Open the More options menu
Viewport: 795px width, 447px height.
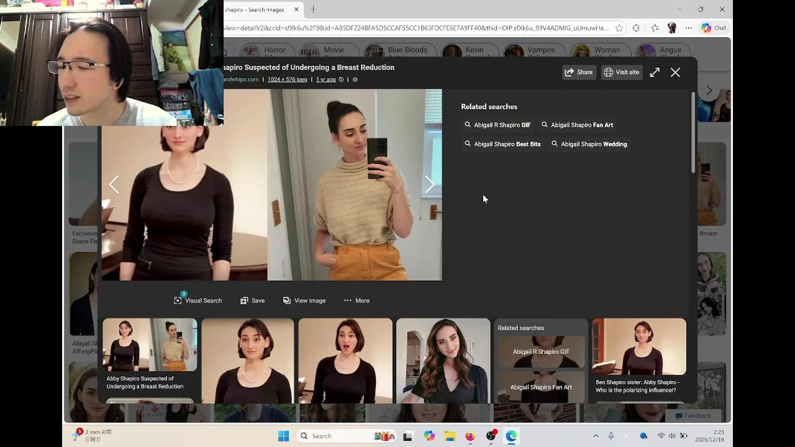coord(357,300)
